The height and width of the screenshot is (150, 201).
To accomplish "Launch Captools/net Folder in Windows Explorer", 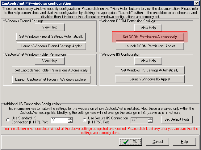I will (51, 79).
